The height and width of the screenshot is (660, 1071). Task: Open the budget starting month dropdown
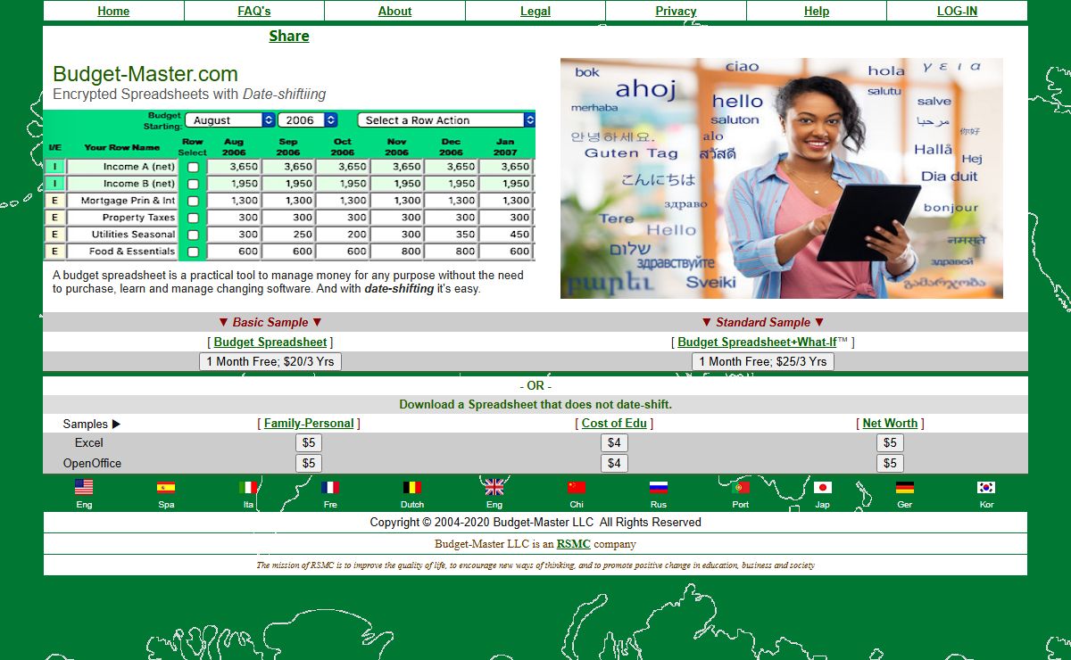tap(230, 120)
